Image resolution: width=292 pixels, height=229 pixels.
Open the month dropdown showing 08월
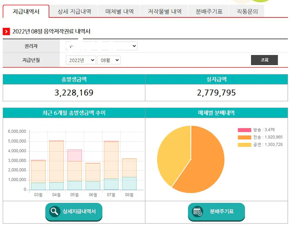pyautogui.click(x=109, y=60)
